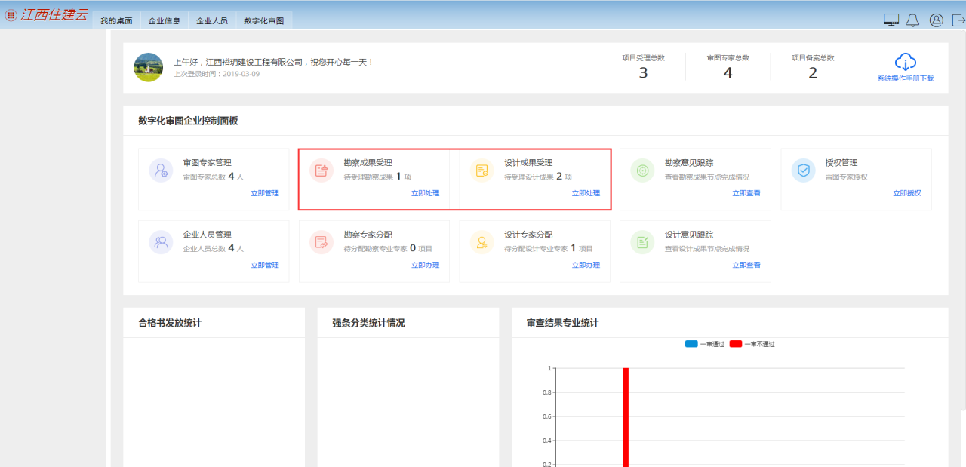Click the 企业人员管理 people icon
966x467 pixels.
(161, 243)
